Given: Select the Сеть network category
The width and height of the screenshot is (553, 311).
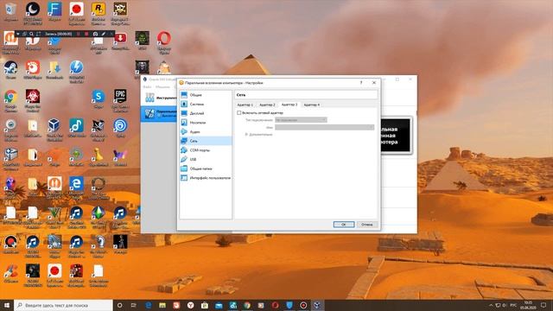Looking at the screenshot, I should tap(206, 141).
